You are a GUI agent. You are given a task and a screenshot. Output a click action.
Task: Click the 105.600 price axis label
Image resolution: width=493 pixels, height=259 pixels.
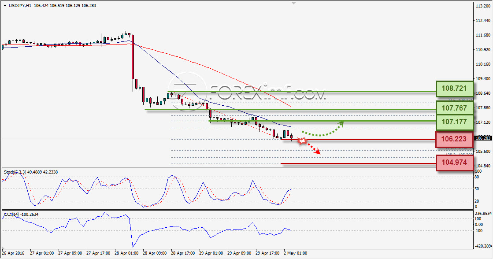coord(483,151)
